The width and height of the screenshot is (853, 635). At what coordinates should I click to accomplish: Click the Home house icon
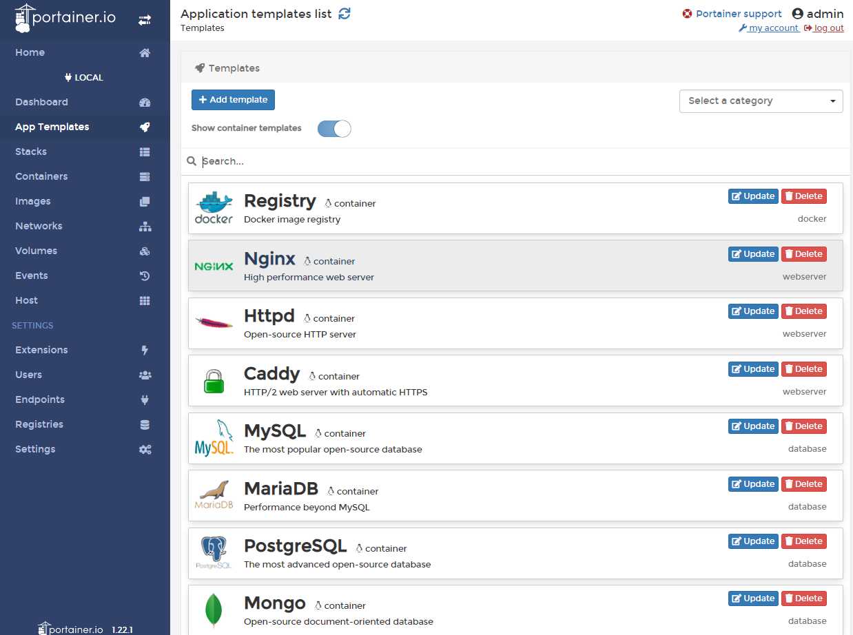145,53
